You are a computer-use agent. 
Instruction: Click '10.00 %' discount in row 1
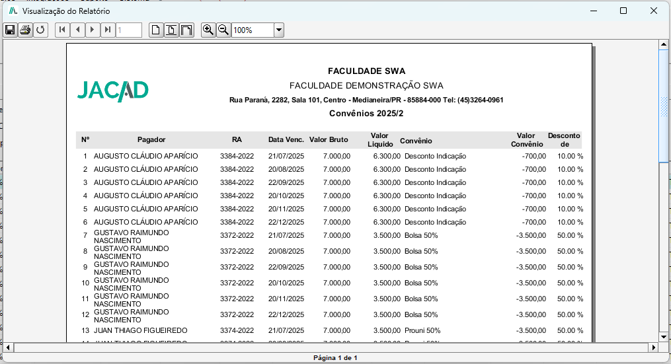[570, 156]
